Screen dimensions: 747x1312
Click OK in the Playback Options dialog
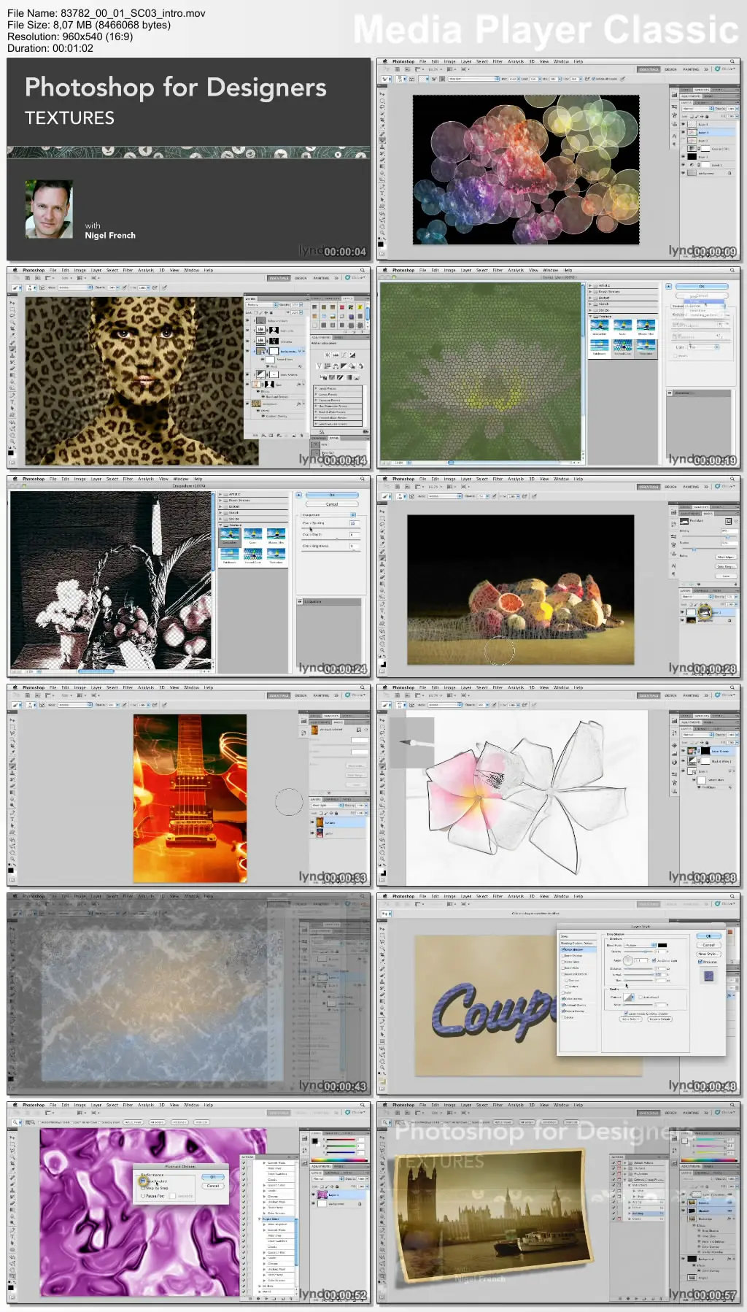[x=213, y=1177]
